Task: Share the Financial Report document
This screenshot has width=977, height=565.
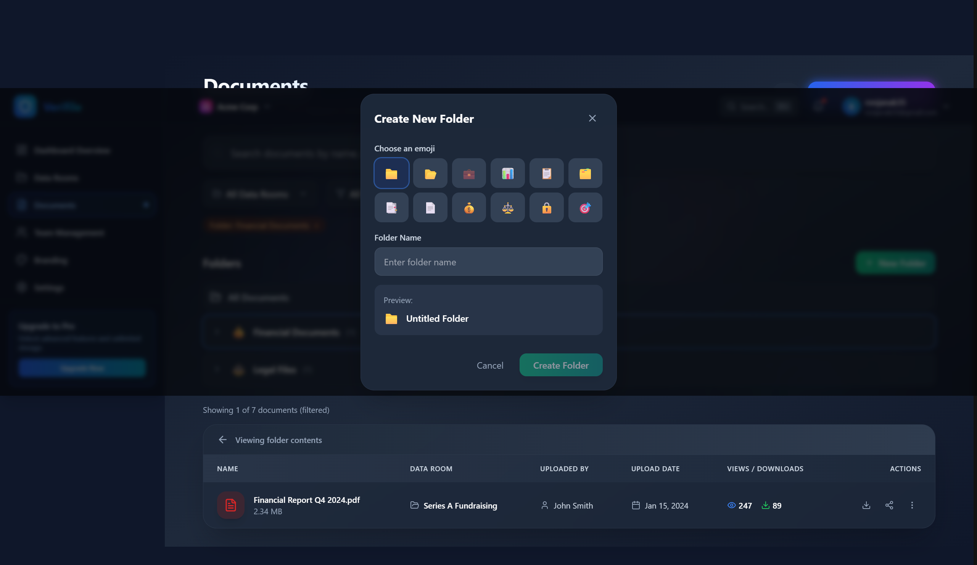Action: tap(889, 505)
